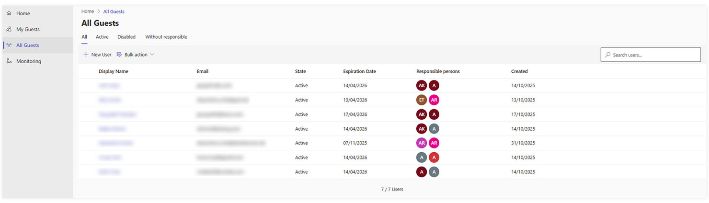
Task: Click expiration date 17/04/2026
Action: [x=355, y=114]
